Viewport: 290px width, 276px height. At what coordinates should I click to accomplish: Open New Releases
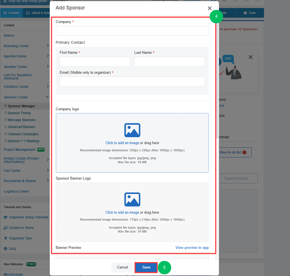click(x=13, y=264)
